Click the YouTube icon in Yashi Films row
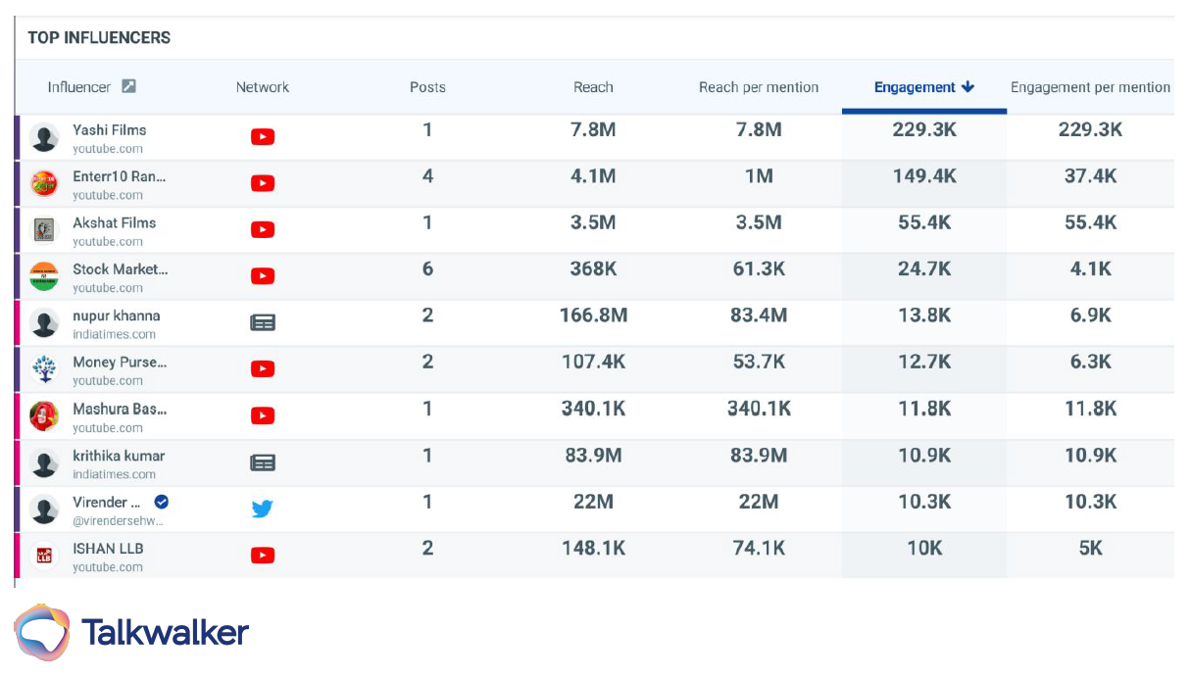This screenshot has height=679, width=1191. [262, 137]
